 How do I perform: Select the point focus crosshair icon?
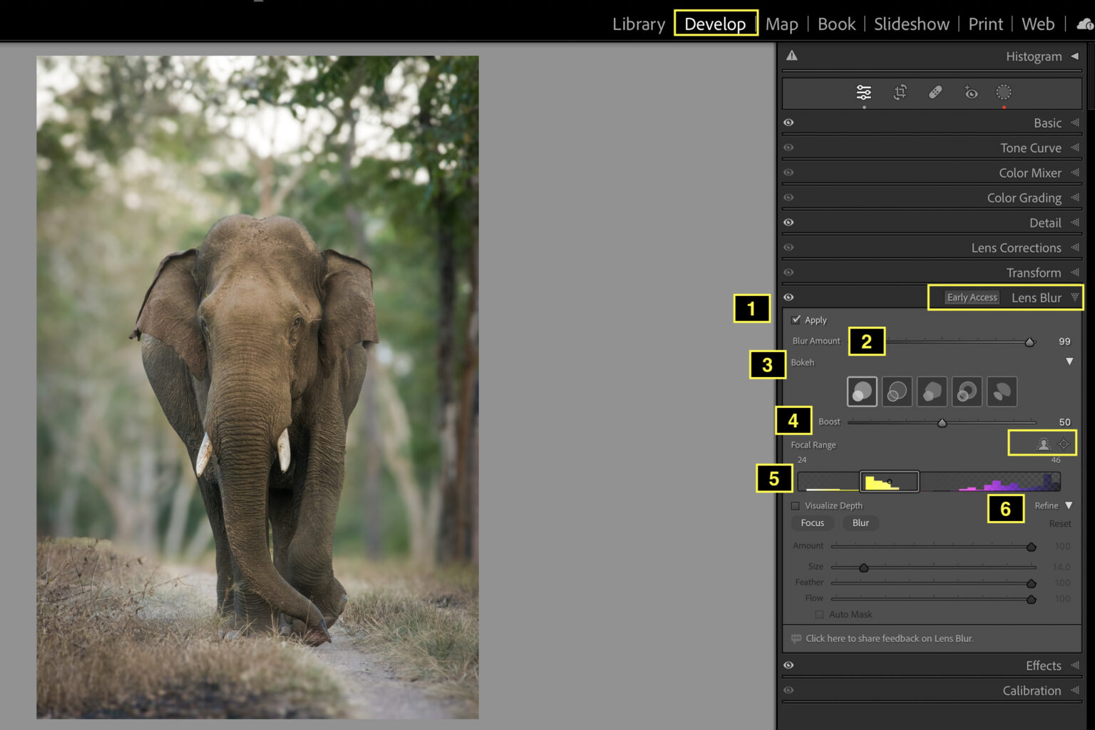(x=1064, y=443)
